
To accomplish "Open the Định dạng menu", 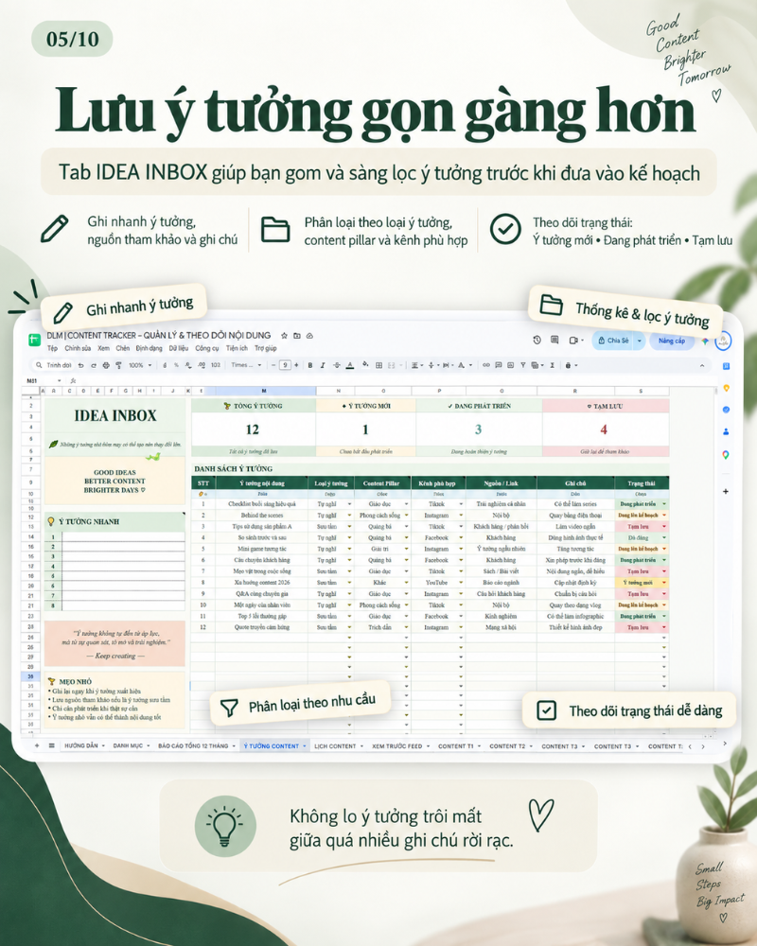I will [150, 348].
